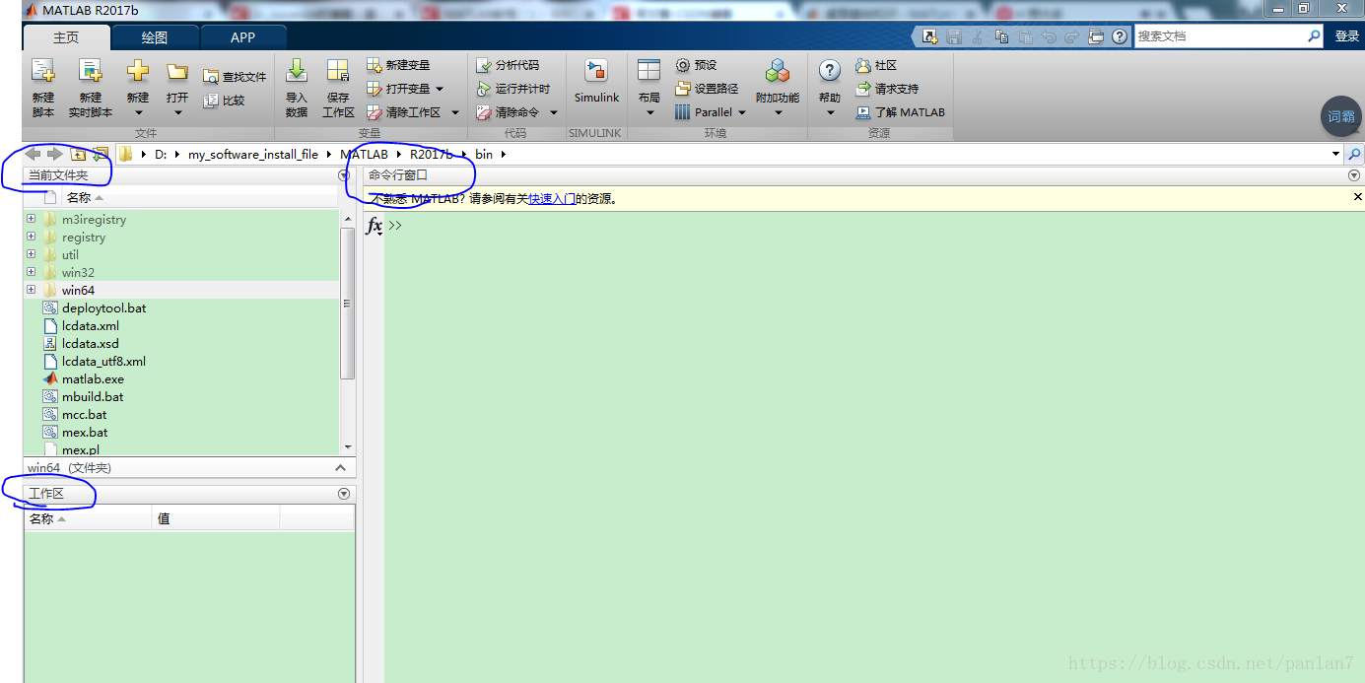Click the Find Files (查找文件) icon
Image resolution: width=1365 pixels, height=683 pixels.
[x=211, y=77]
